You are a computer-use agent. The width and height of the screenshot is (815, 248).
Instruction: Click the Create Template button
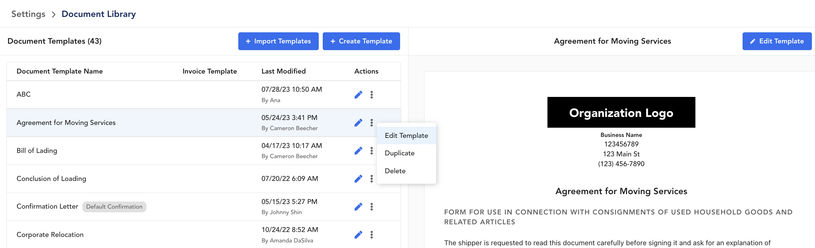[x=361, y=41]
